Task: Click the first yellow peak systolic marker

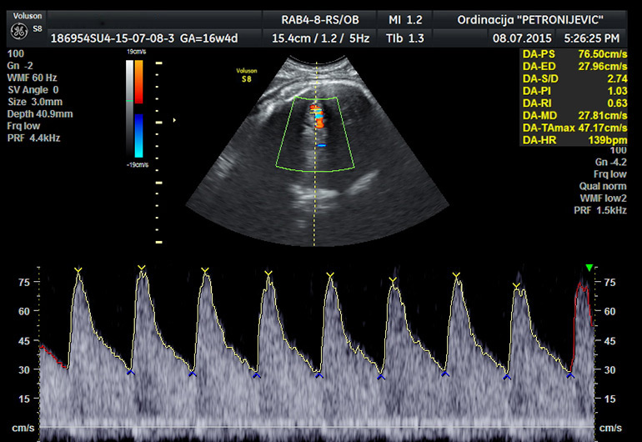Action: [78, 270]
